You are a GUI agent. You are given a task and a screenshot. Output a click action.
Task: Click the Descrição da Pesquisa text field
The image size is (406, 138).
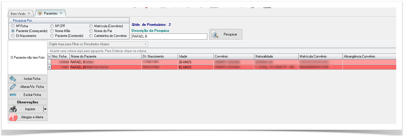click(169, 36)
